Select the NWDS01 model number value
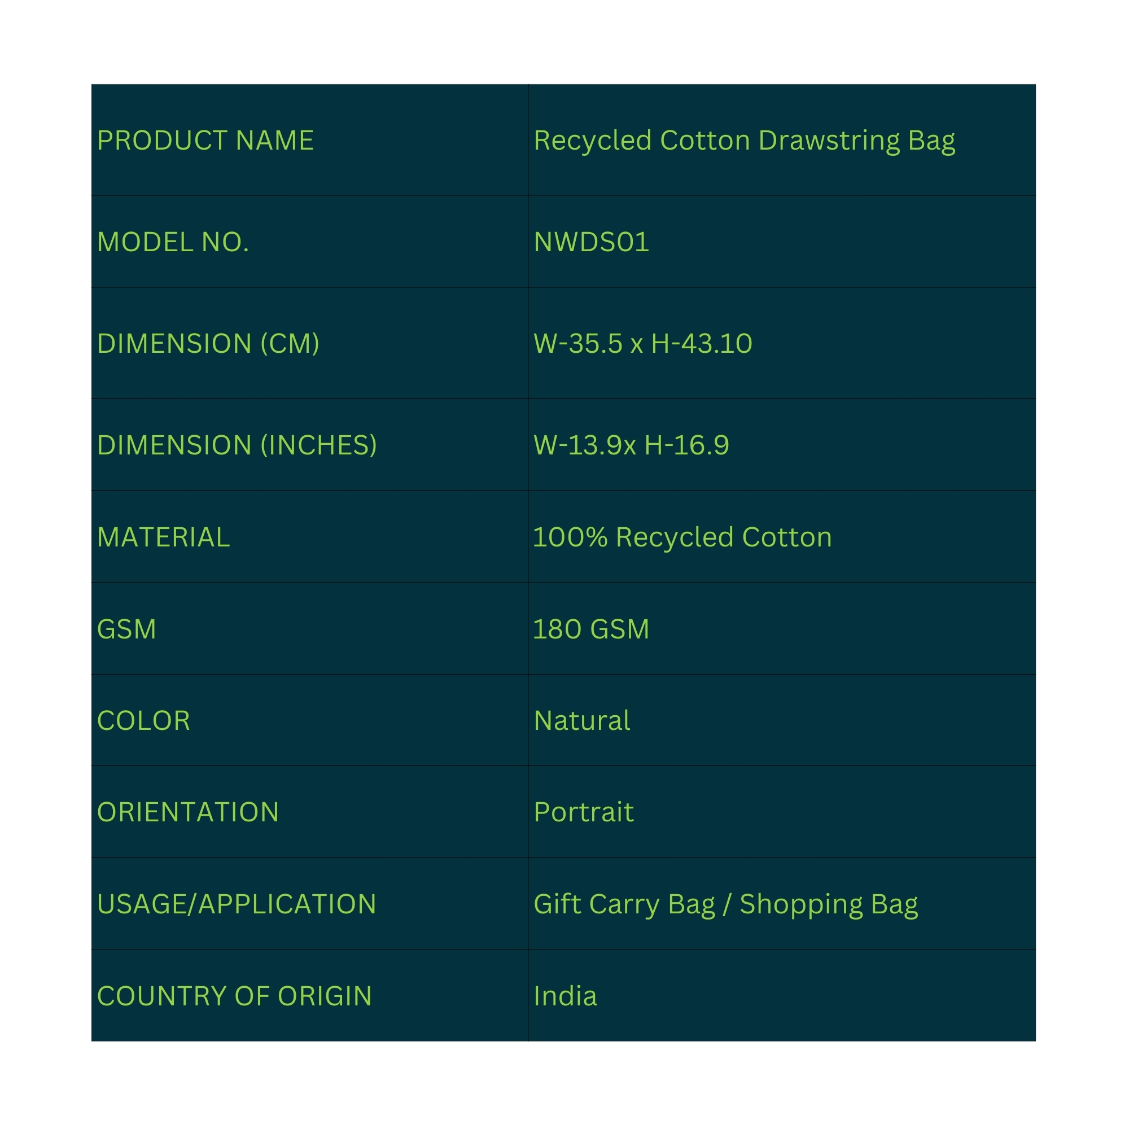 click(591, 242)
